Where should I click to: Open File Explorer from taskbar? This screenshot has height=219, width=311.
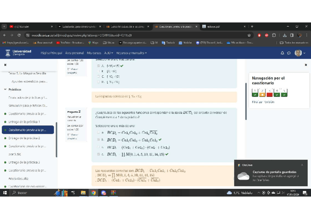(x=83, y=193)
